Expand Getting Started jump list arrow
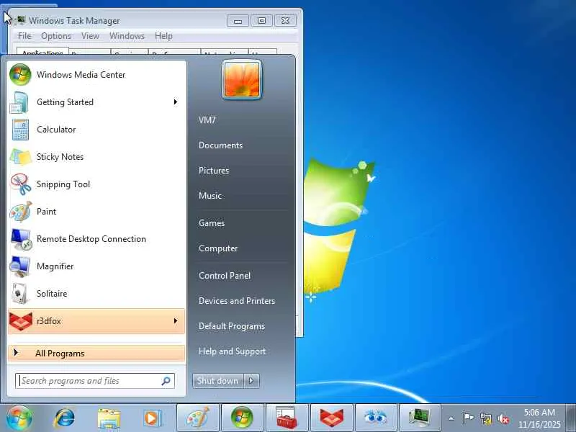Screen dimensions: 576x432 pyautogui.click(x=176, y=102)
